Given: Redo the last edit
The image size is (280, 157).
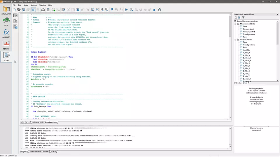Looking at the screenshot, I should 87,10.
